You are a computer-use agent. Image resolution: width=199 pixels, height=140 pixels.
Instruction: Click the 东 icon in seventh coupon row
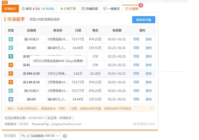[11, 91]
